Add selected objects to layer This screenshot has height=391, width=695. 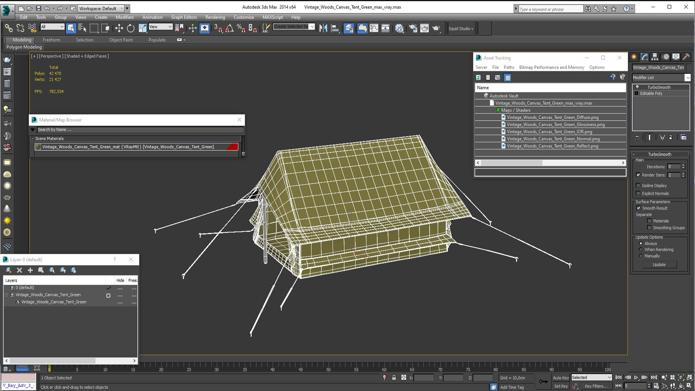click(30, 270)
